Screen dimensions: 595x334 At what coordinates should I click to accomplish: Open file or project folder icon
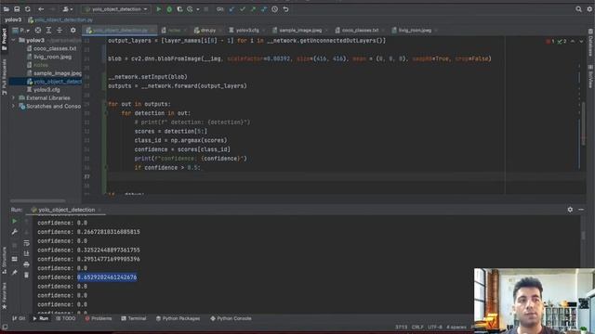pyautogui.click(x=7, y=9)
